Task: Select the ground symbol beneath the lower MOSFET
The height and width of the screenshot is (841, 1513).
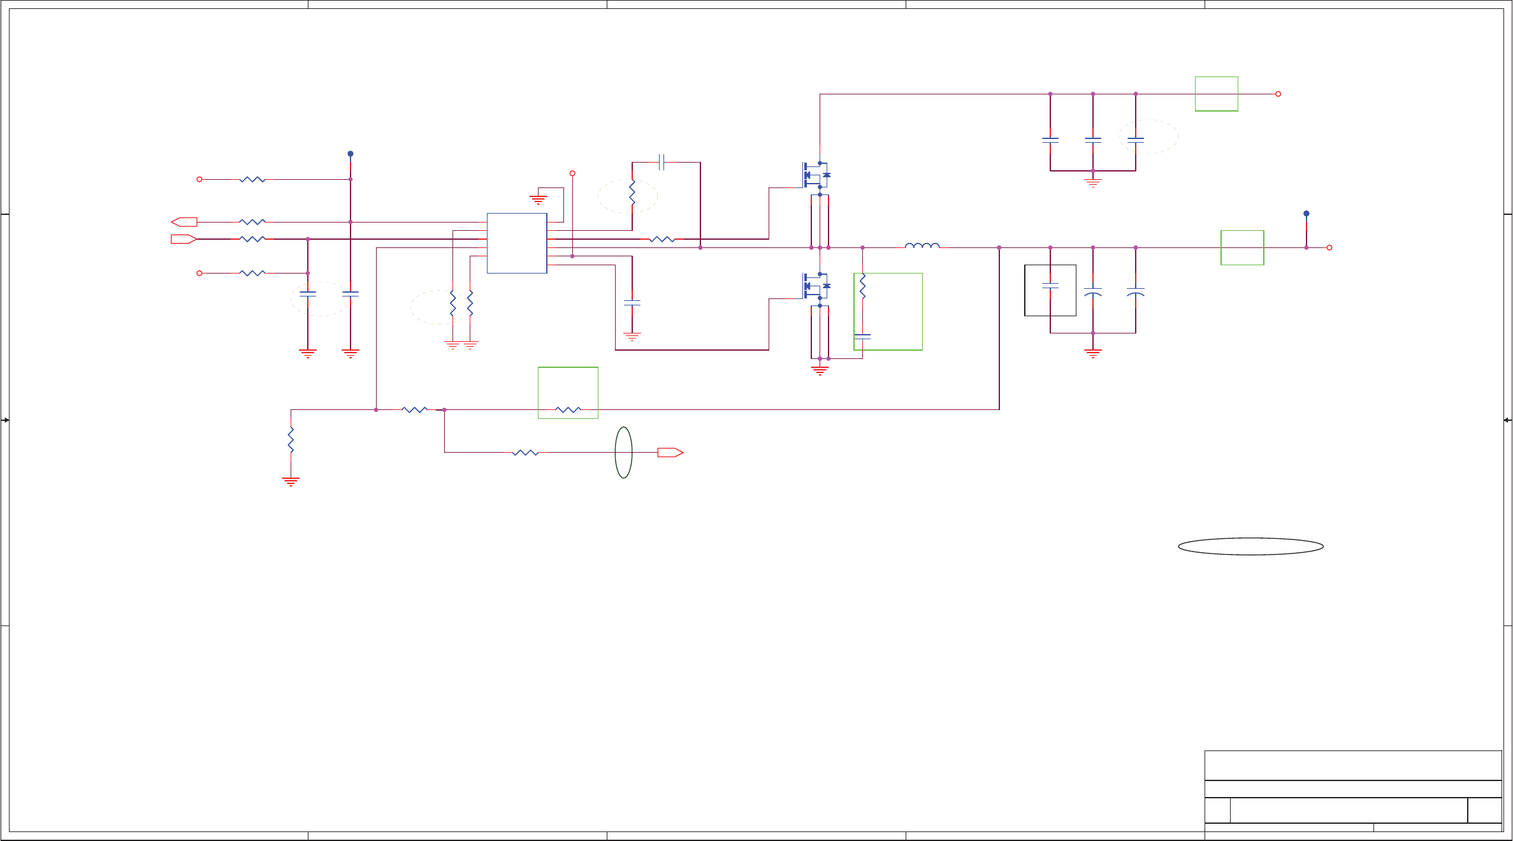Action: 820,370
